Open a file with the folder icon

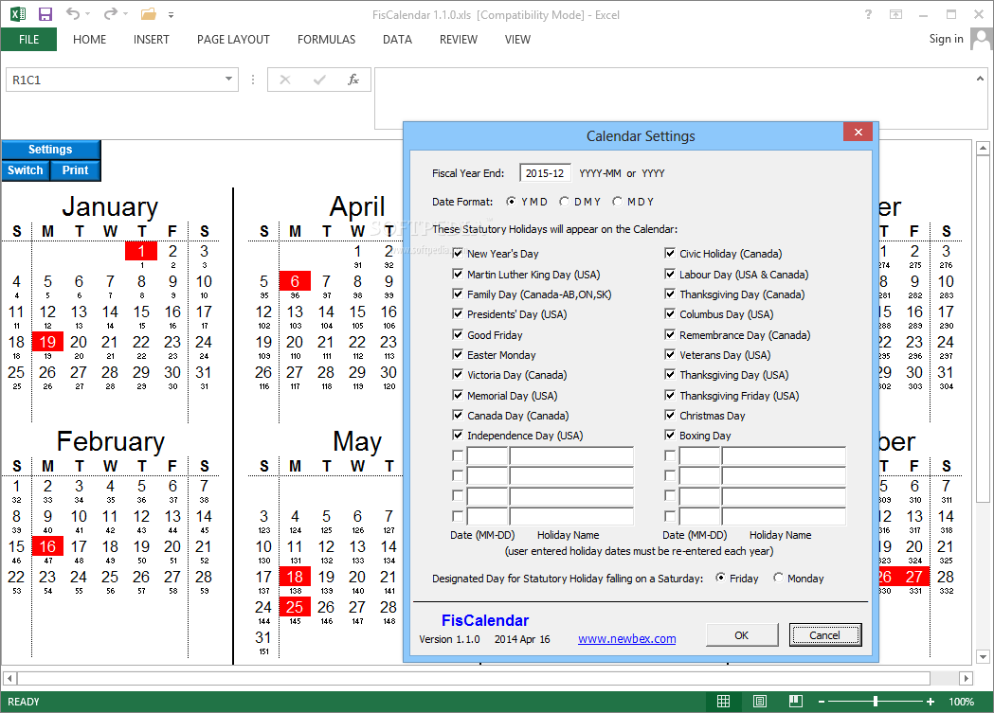(x=149, y=14)
